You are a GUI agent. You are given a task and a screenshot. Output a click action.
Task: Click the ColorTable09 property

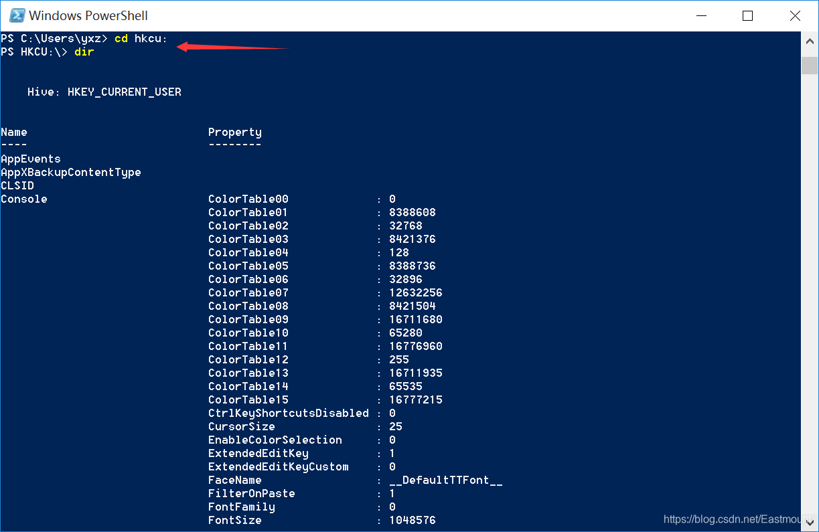[x=248, y=319]
